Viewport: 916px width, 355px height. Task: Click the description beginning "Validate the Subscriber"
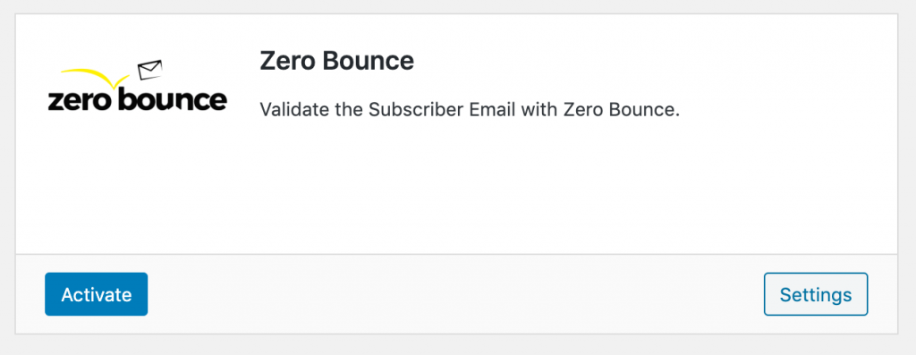point(470,110)
